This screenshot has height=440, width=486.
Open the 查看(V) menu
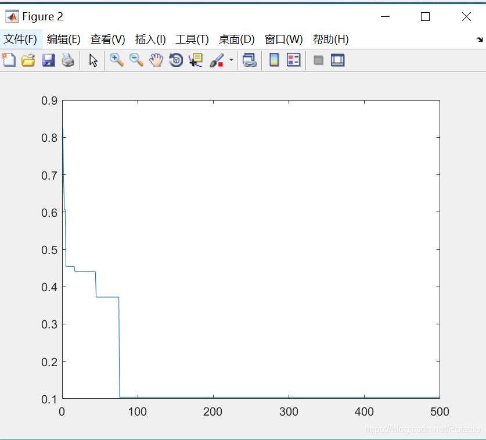pos(107,40)
